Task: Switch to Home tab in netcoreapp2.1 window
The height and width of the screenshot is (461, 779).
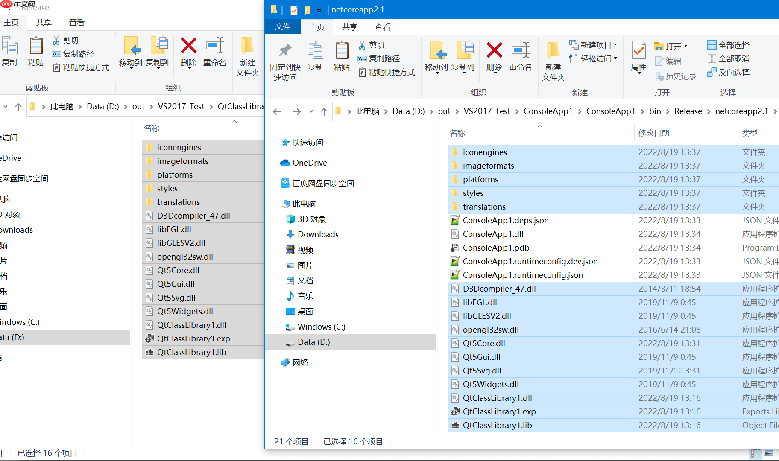Action: [317, 27]
